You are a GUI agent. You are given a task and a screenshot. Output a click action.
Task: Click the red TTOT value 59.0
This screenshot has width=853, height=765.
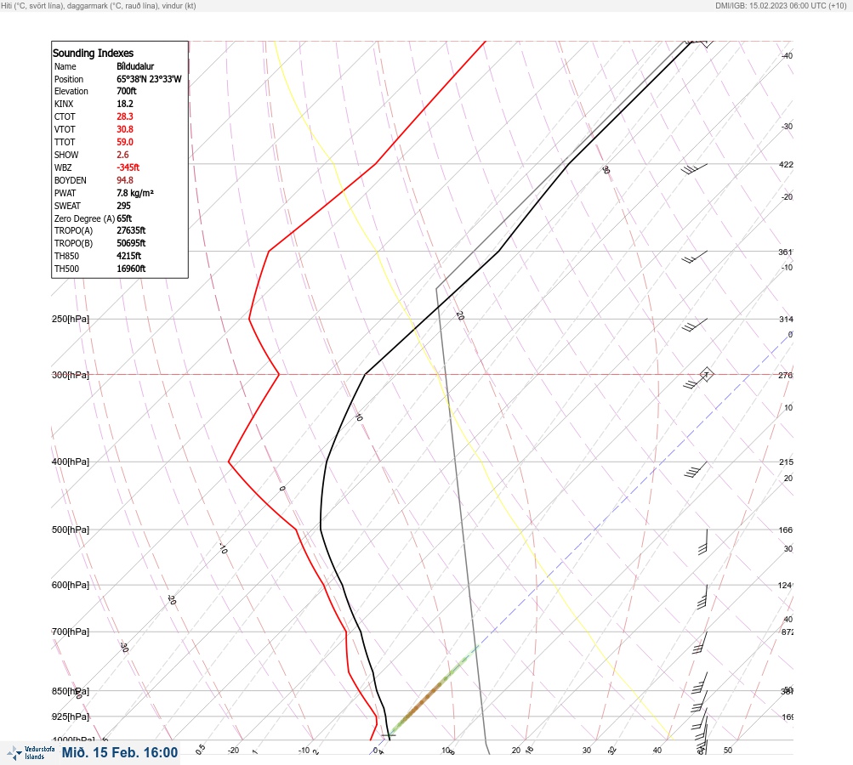click(124, 142)
